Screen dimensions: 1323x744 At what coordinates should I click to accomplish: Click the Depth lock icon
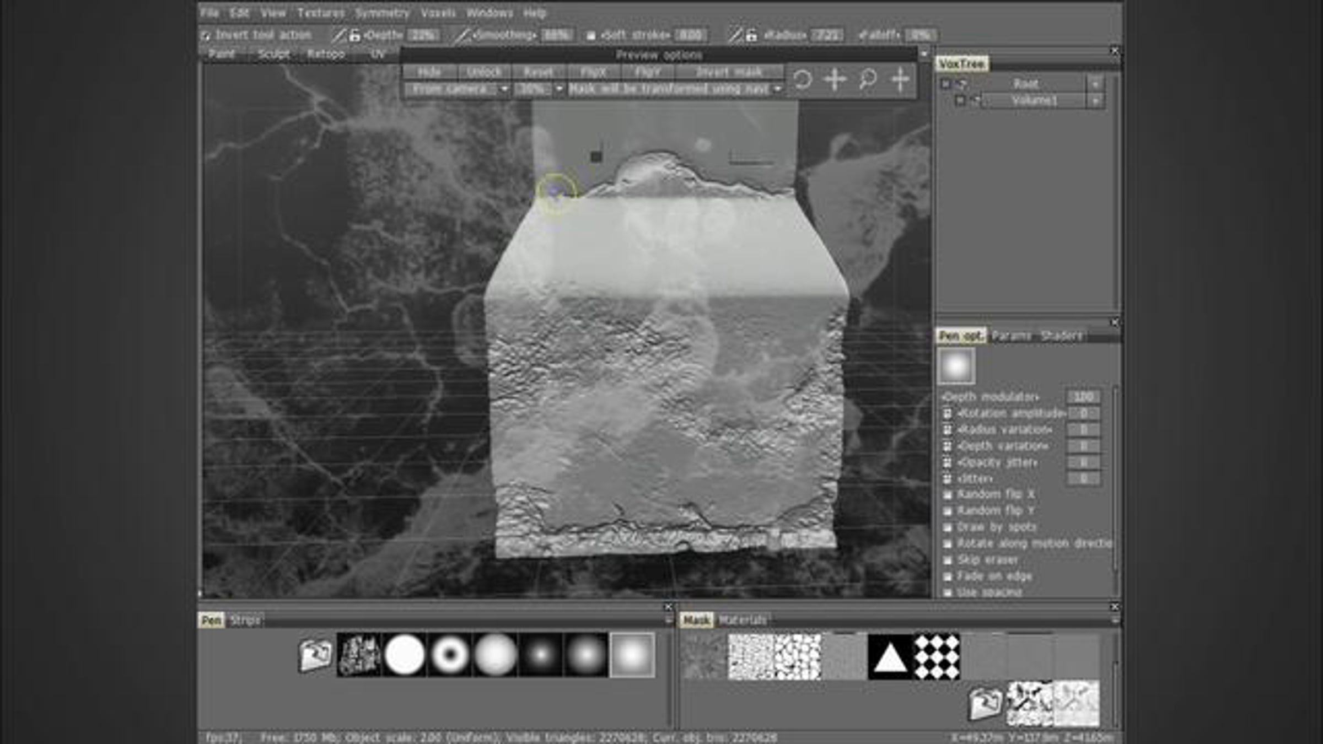click(354, 36)
